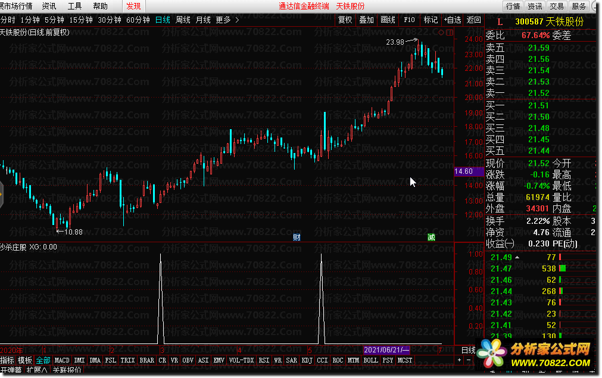
Task: Apply the ROC indicator
Action: click(338, 360)
